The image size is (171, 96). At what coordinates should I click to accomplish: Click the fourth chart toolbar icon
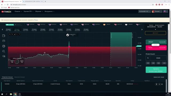point(17,34)
